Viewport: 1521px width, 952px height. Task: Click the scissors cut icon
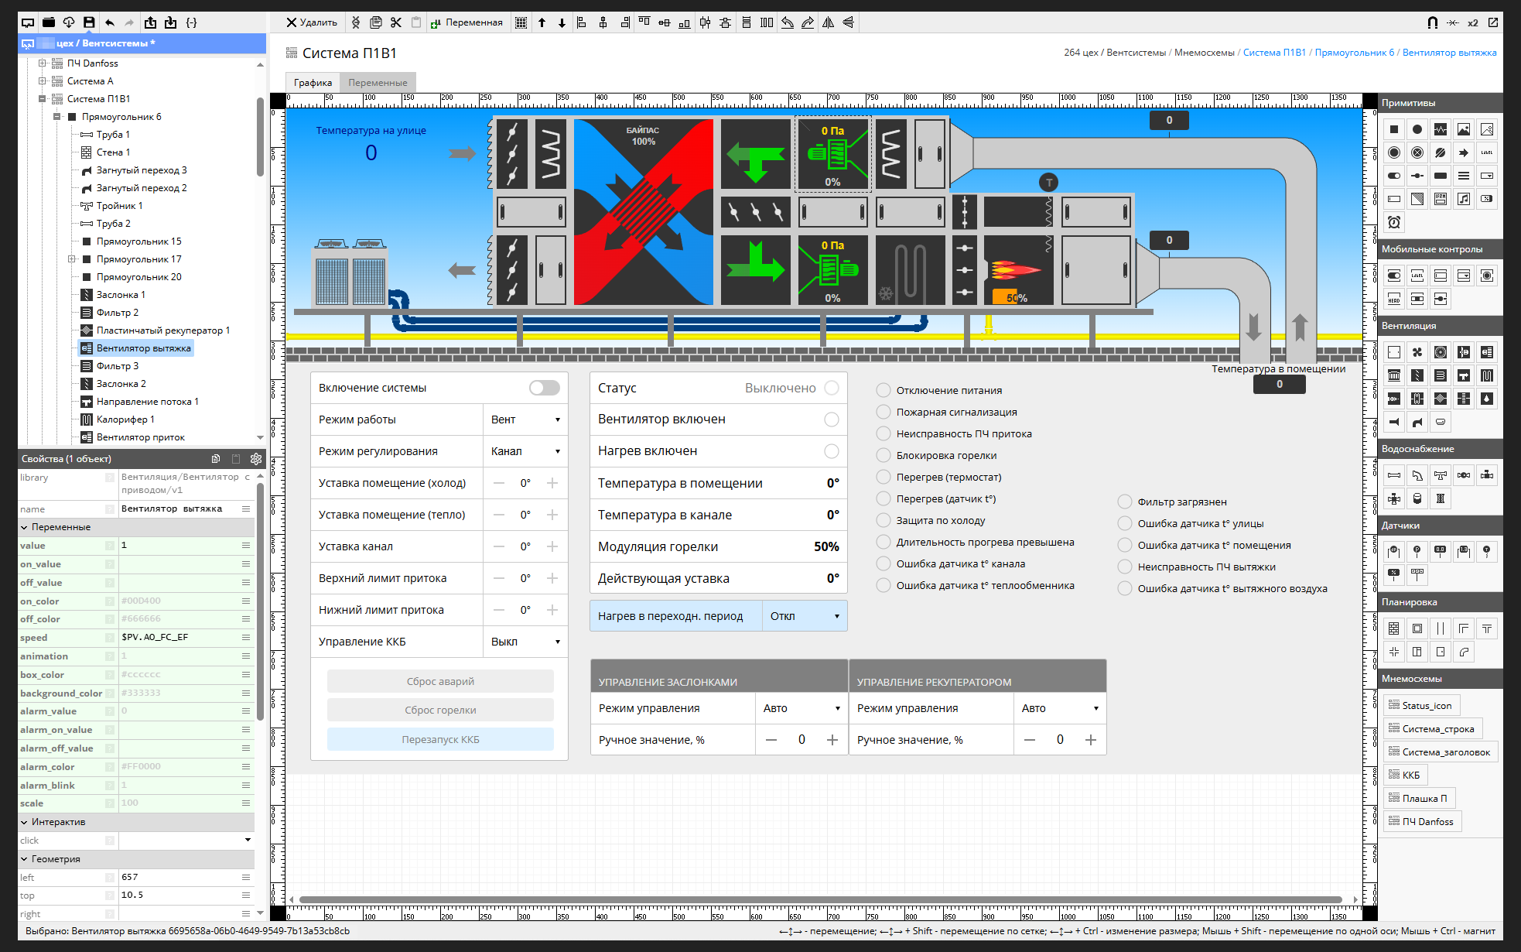click(396, 22)
